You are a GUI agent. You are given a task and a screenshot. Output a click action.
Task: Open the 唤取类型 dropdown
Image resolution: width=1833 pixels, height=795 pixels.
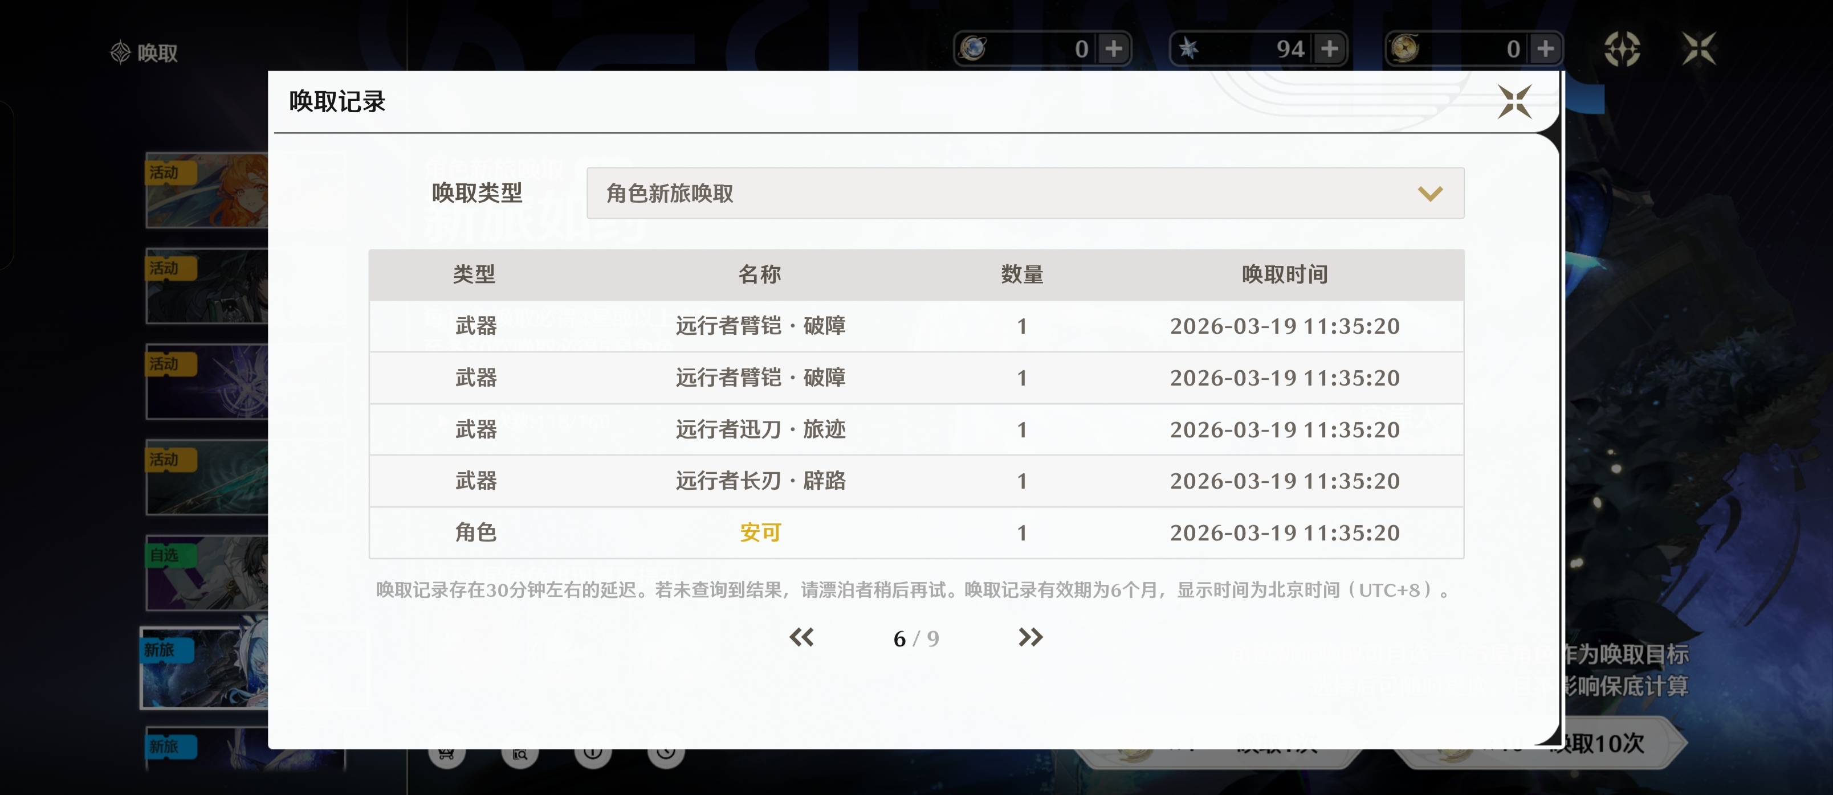pos(1025,194)
